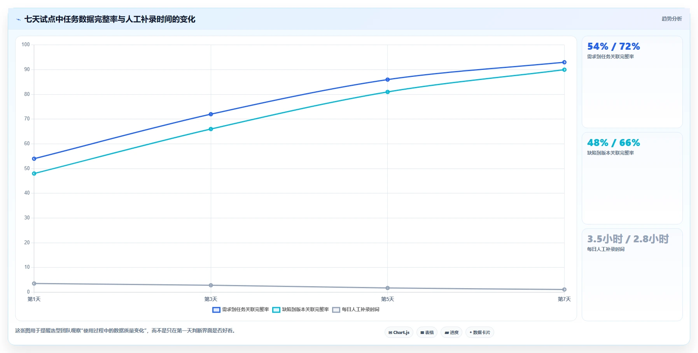Select the 第7天 point on the blue 需求到任务 line
The width and height of the screenshot is (698, 353).
click(x=564, y=62)
